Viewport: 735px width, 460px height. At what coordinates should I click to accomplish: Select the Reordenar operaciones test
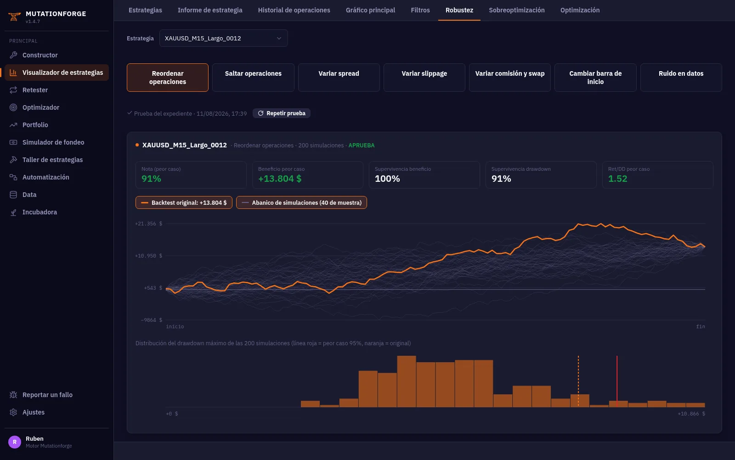168,78
